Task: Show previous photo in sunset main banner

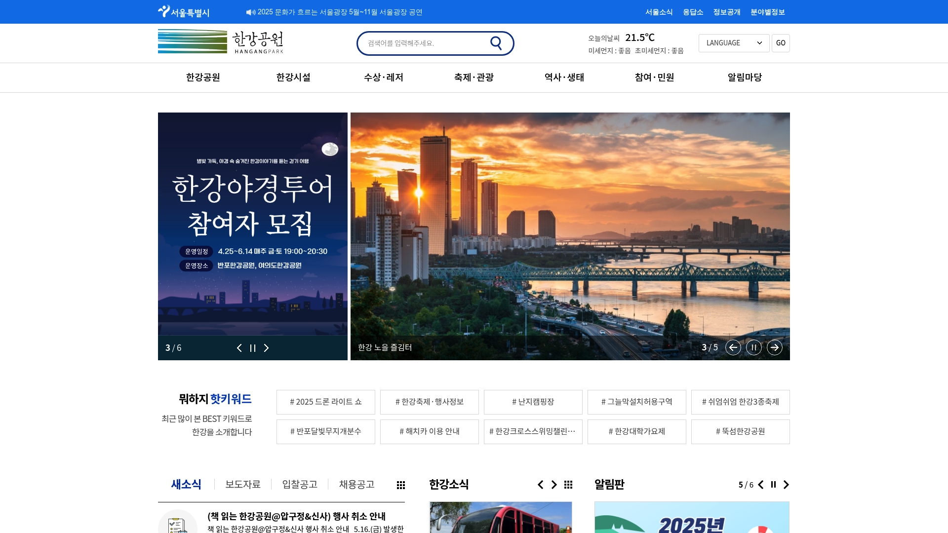Action: pyautogui.click(x=733, y=347)
